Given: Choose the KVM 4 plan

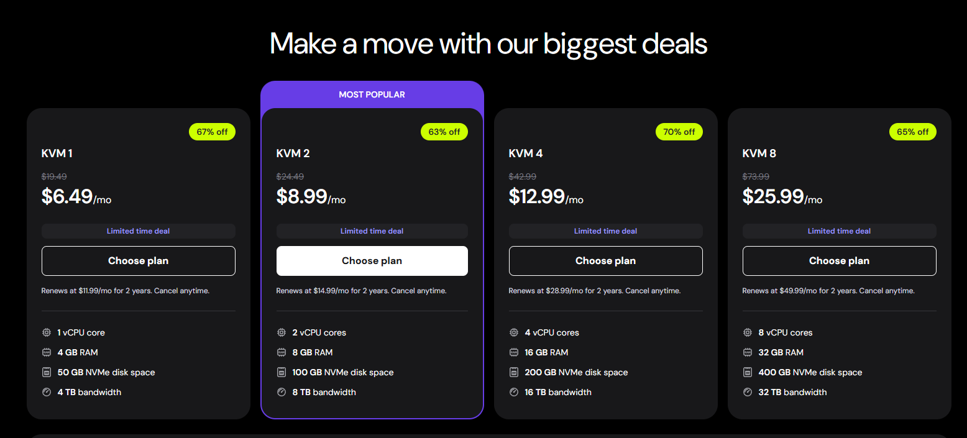Looking at the screenshot, I should pyautogui.click(x=606, y=261).
